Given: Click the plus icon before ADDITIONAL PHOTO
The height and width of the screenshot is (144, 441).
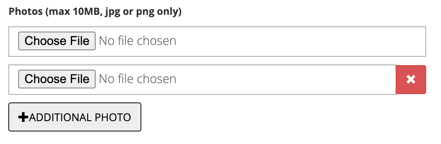Looking at the screenshot, I should [x=23, y=117].
